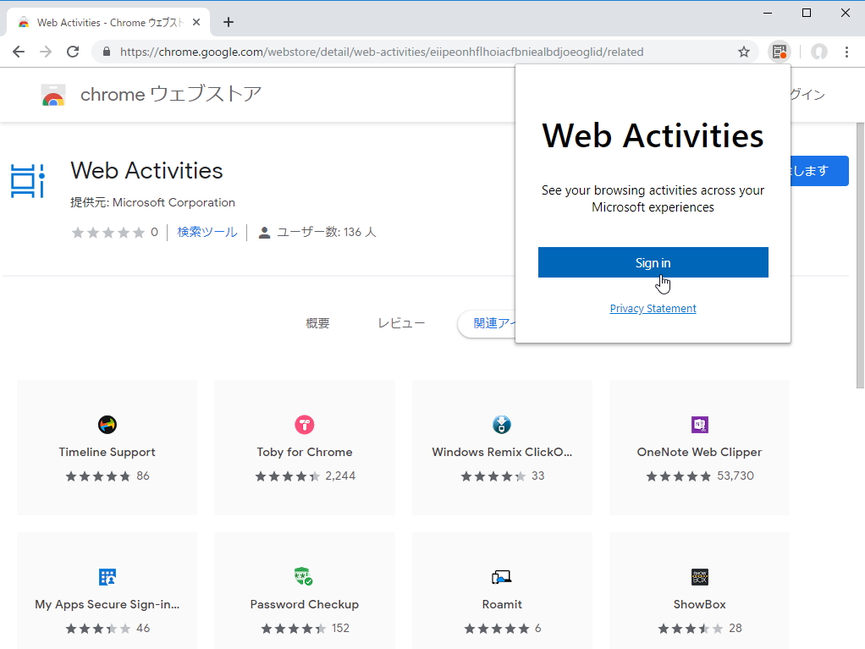This screenshot has width=865, height=649.
Task: Open the browser menu with three dots
Action: tap(847, 52)
